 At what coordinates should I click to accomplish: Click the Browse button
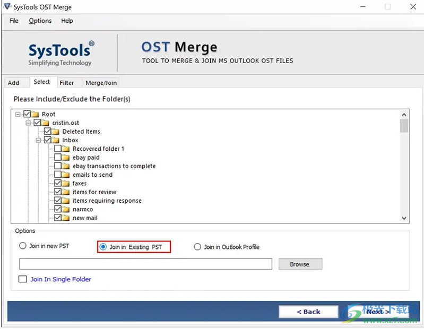299,264
